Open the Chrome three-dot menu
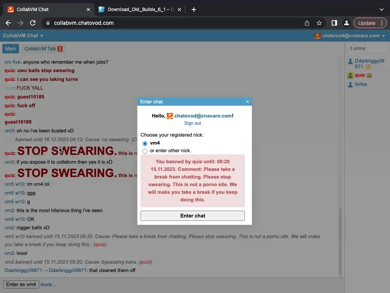Viewport: 390px width, 293px height. 382,23
